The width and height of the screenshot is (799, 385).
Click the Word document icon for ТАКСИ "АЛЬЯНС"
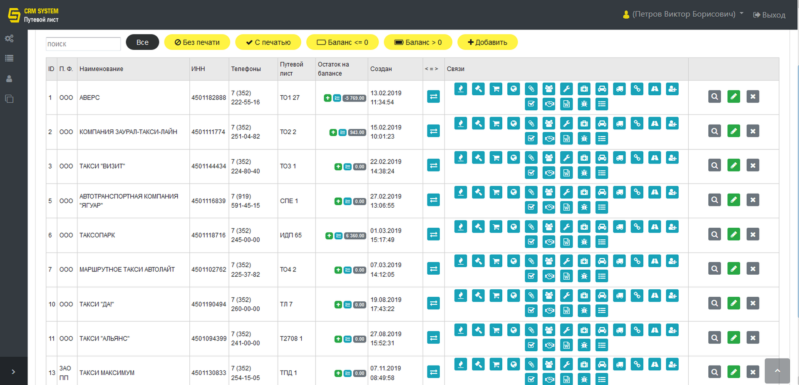point(566,345)
